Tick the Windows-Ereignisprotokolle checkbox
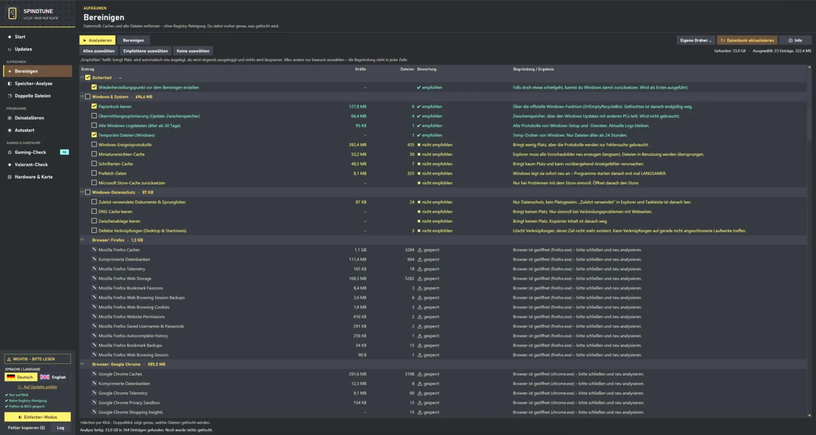This screenshot has width=816, height=435. click(x=94, y=144)
